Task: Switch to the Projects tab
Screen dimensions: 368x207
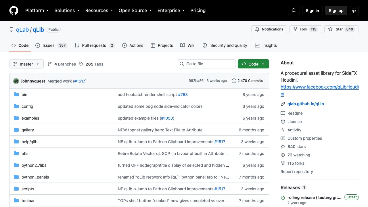Action: click(162, 45)
